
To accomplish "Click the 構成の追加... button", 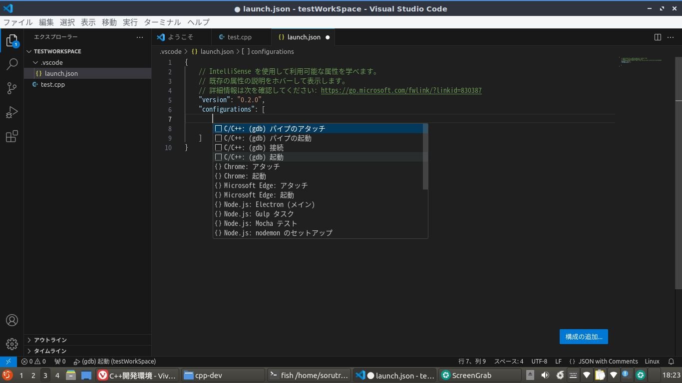I will coord(584,337).
